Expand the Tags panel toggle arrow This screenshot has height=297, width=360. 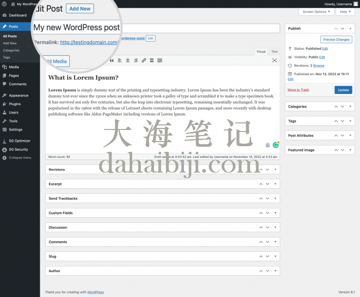coord(350,121)
